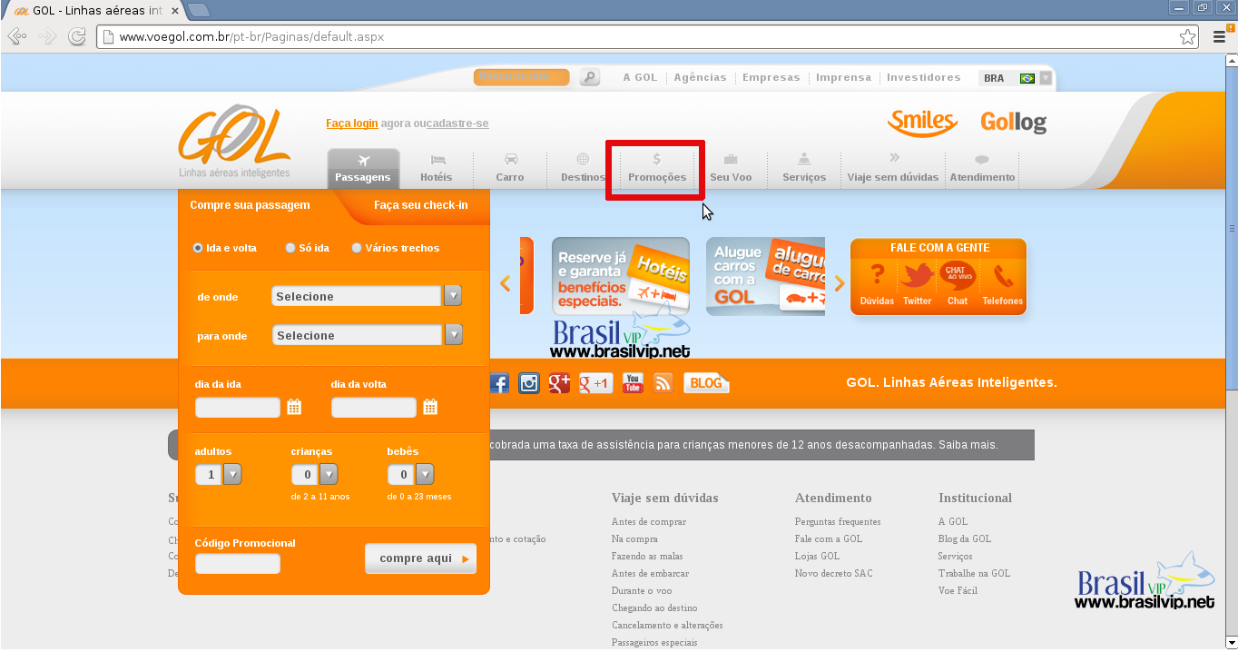Open the RSS feed icon
Viewport: 1238px width, 652px height.
point(663,383)
